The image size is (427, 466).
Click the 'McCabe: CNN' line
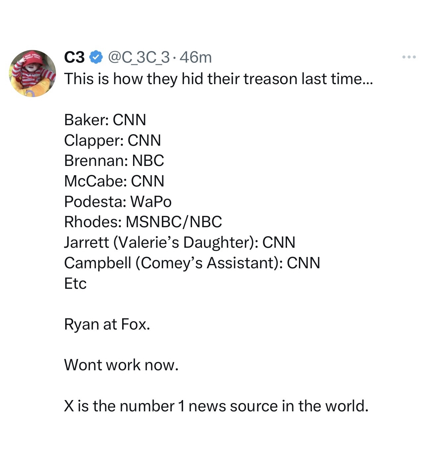(x=114, y=181)
